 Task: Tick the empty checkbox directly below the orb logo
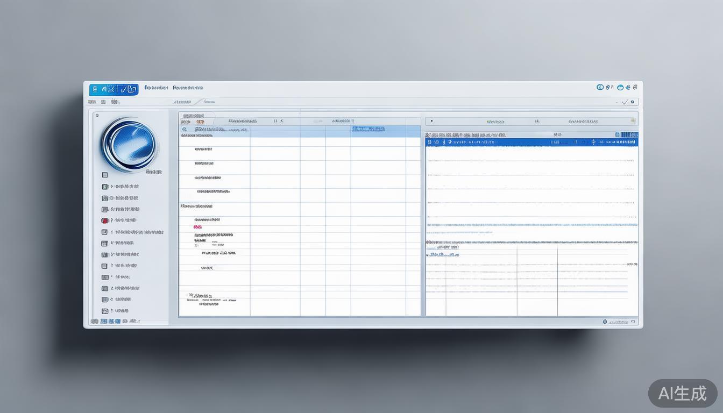[105, 175]
